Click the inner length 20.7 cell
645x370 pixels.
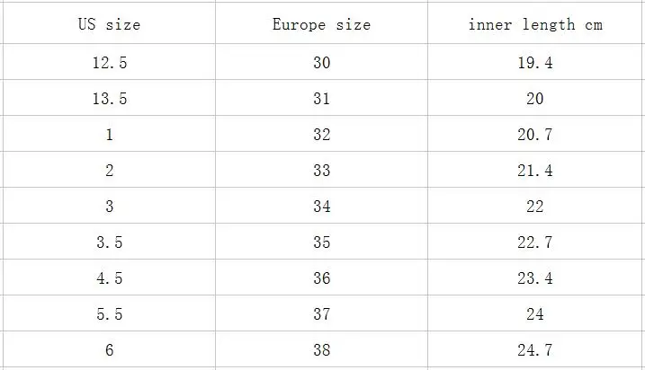535,134
